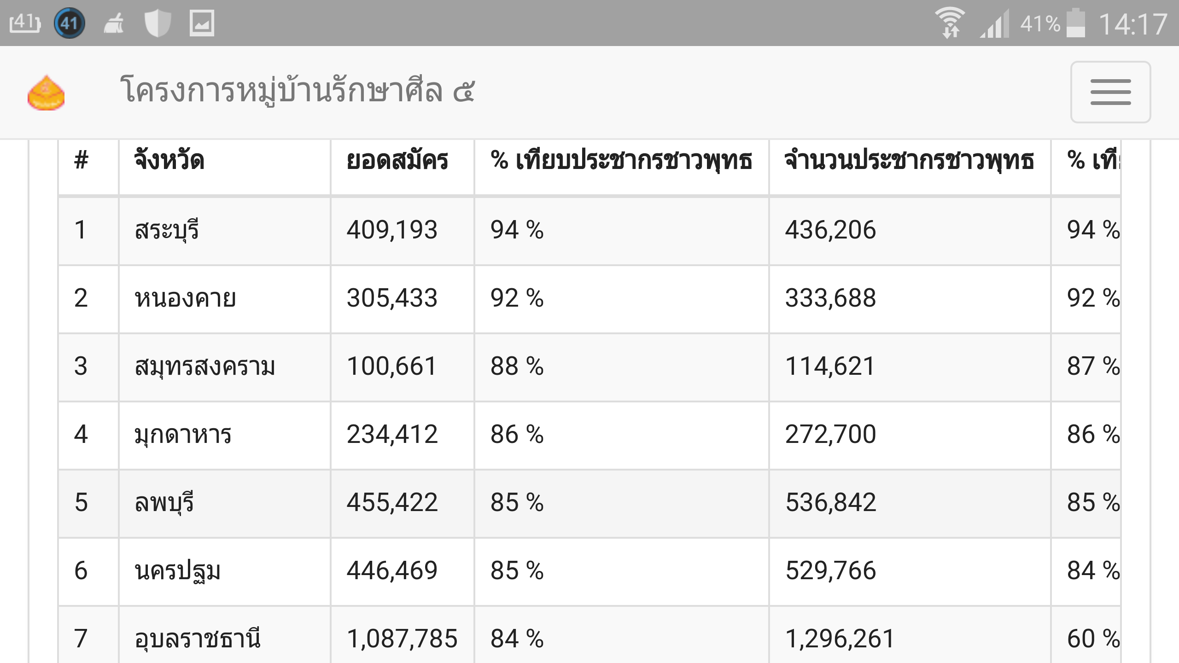Image resolution: width=1179 pixels, height=663 pixels.
Task: Sort by the ยอดสมัคร column header
Action: (397, 161)
